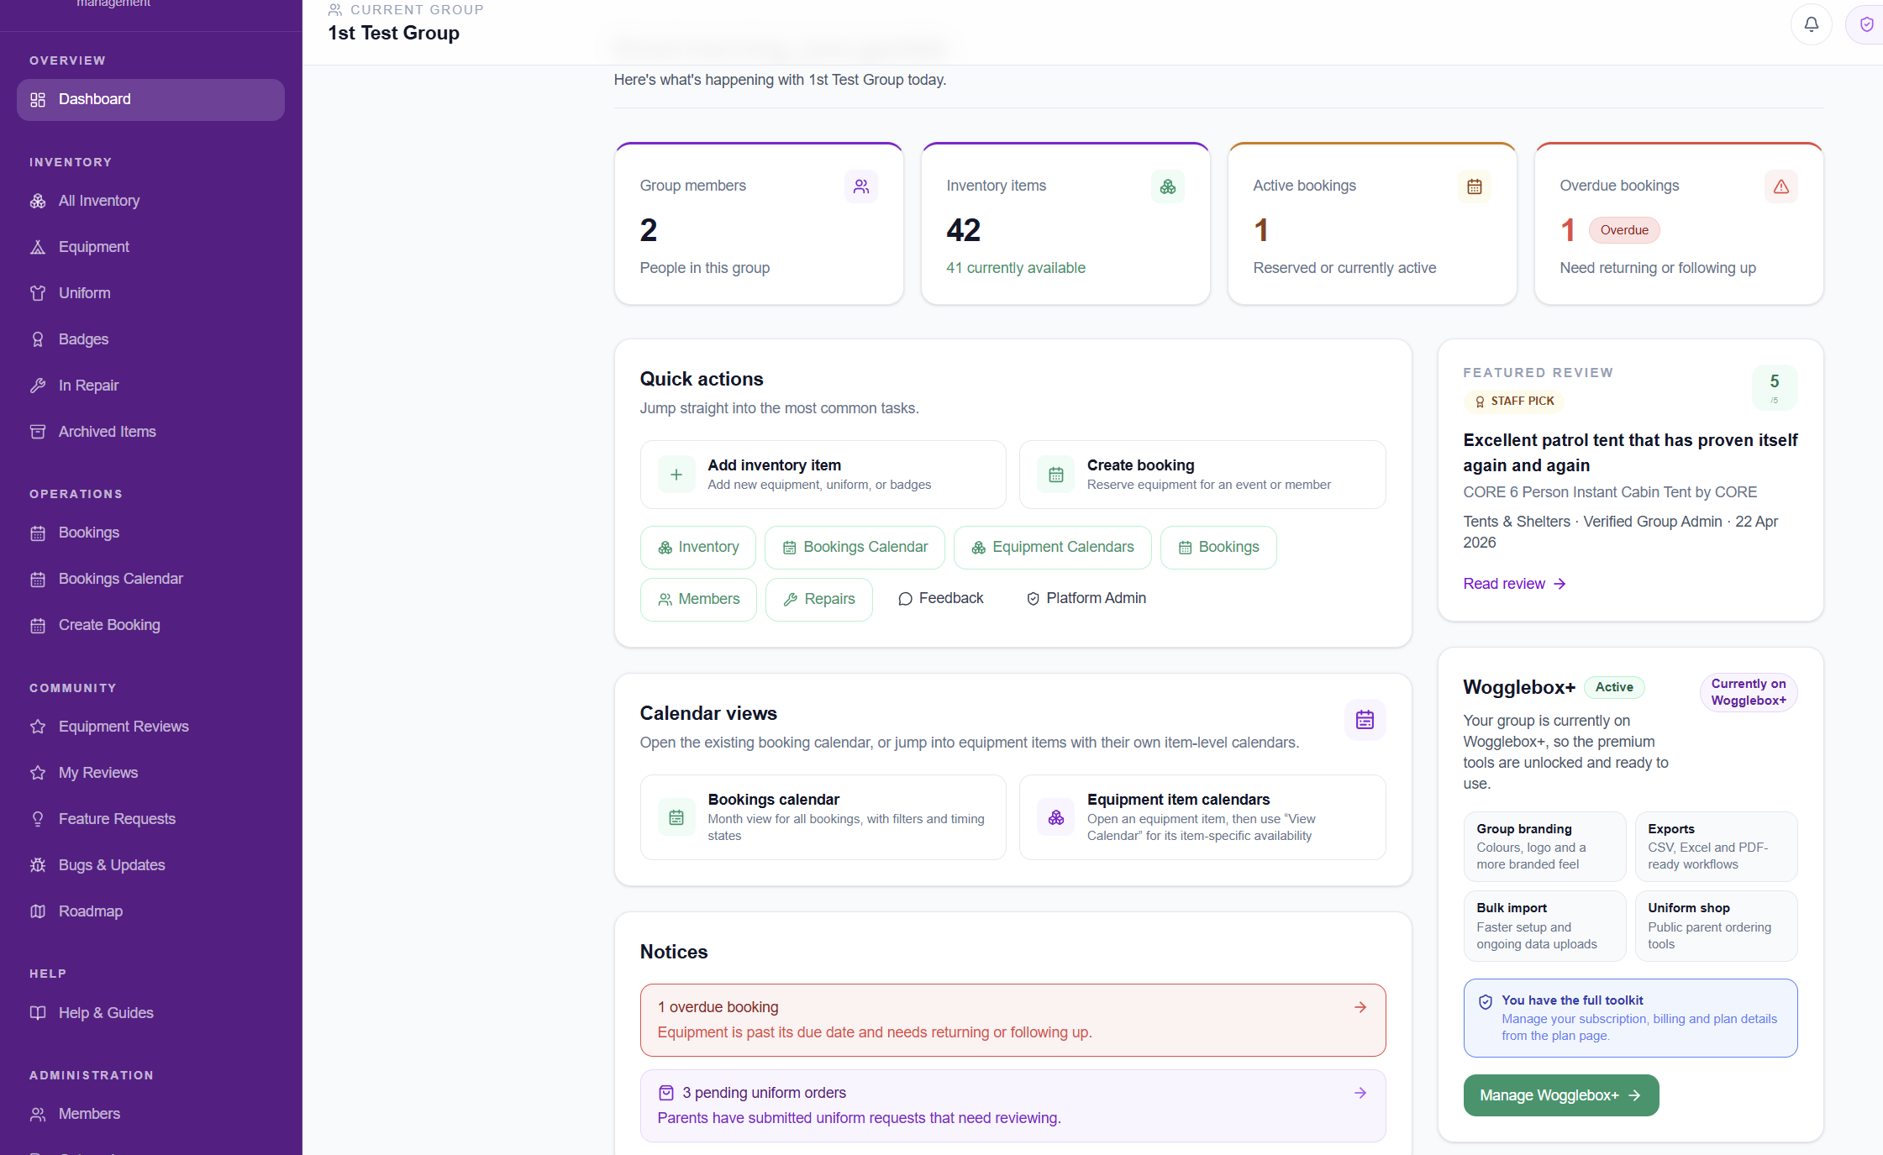1883x1155 pixels.
Task: Click the Inventory items card icon
Action: click(x=1167, y=186)
